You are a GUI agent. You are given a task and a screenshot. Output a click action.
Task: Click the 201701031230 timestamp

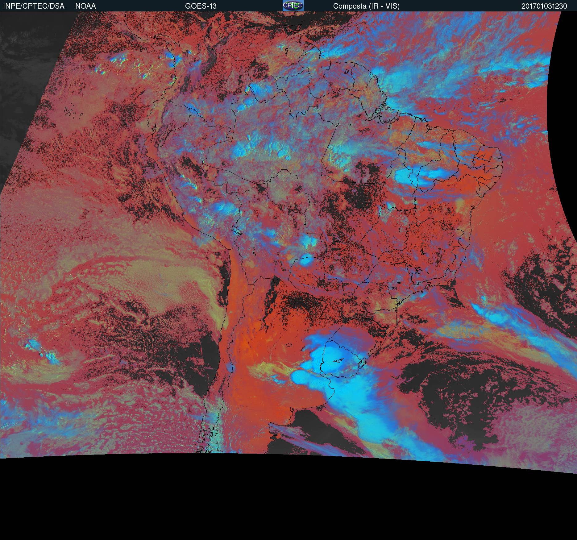click(544, 6)
